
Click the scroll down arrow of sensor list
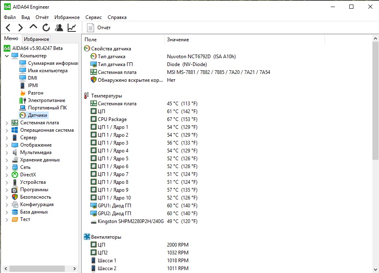pyautogui.click(x=375, y=269)
